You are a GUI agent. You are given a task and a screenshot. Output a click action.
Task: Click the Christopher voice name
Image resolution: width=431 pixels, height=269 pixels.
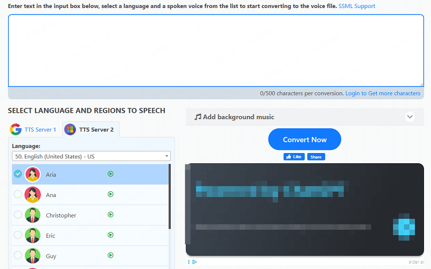pos(61,215)
